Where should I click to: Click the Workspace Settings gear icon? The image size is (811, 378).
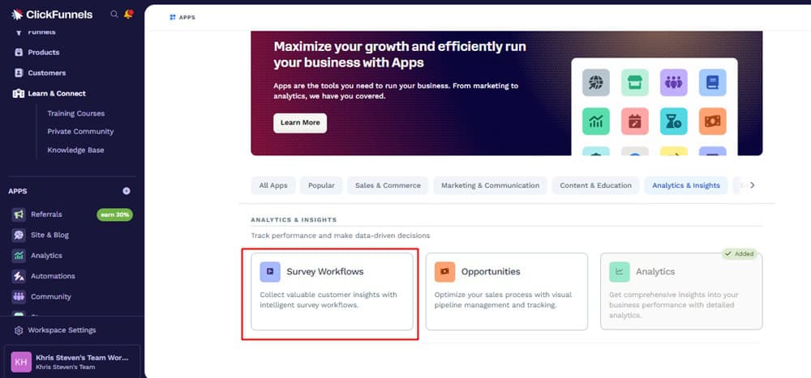click(19, 330)
